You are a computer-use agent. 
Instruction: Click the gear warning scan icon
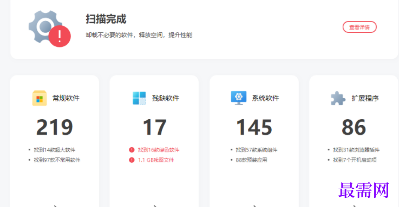49,29
